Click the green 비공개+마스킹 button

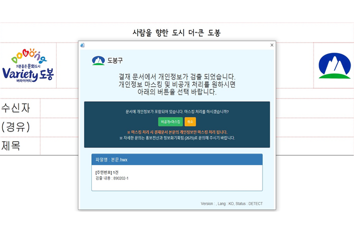pyautogui.click(x=170, y=122)
